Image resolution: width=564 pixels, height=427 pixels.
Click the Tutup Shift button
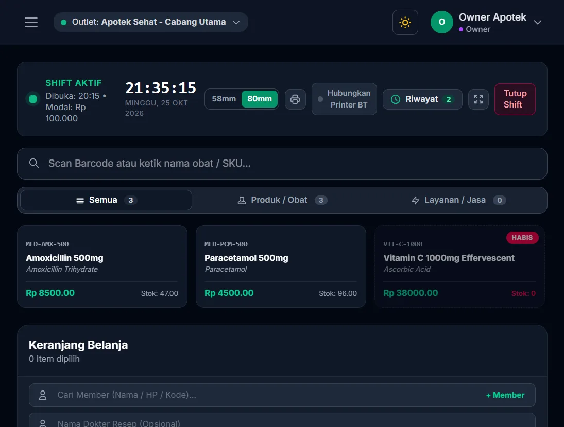515,99
